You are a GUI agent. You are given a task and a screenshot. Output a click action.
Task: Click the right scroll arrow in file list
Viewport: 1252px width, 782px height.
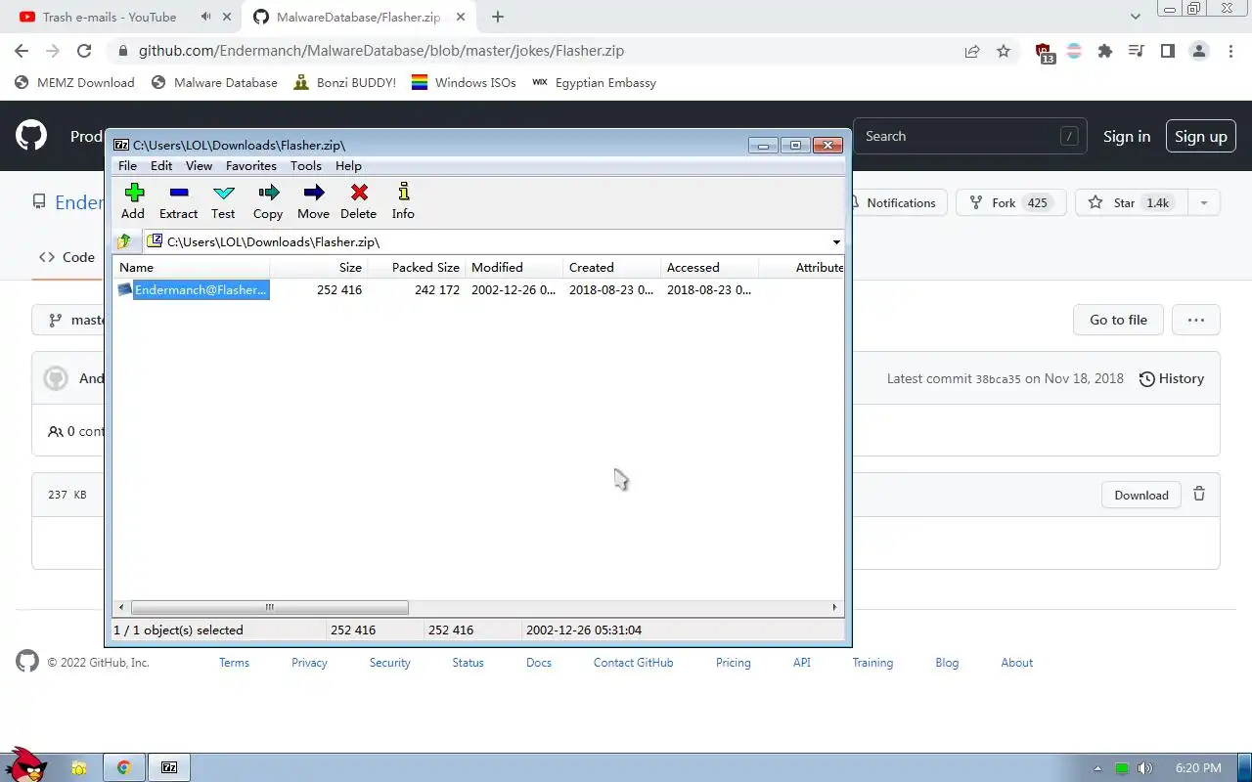click(834, 607)
